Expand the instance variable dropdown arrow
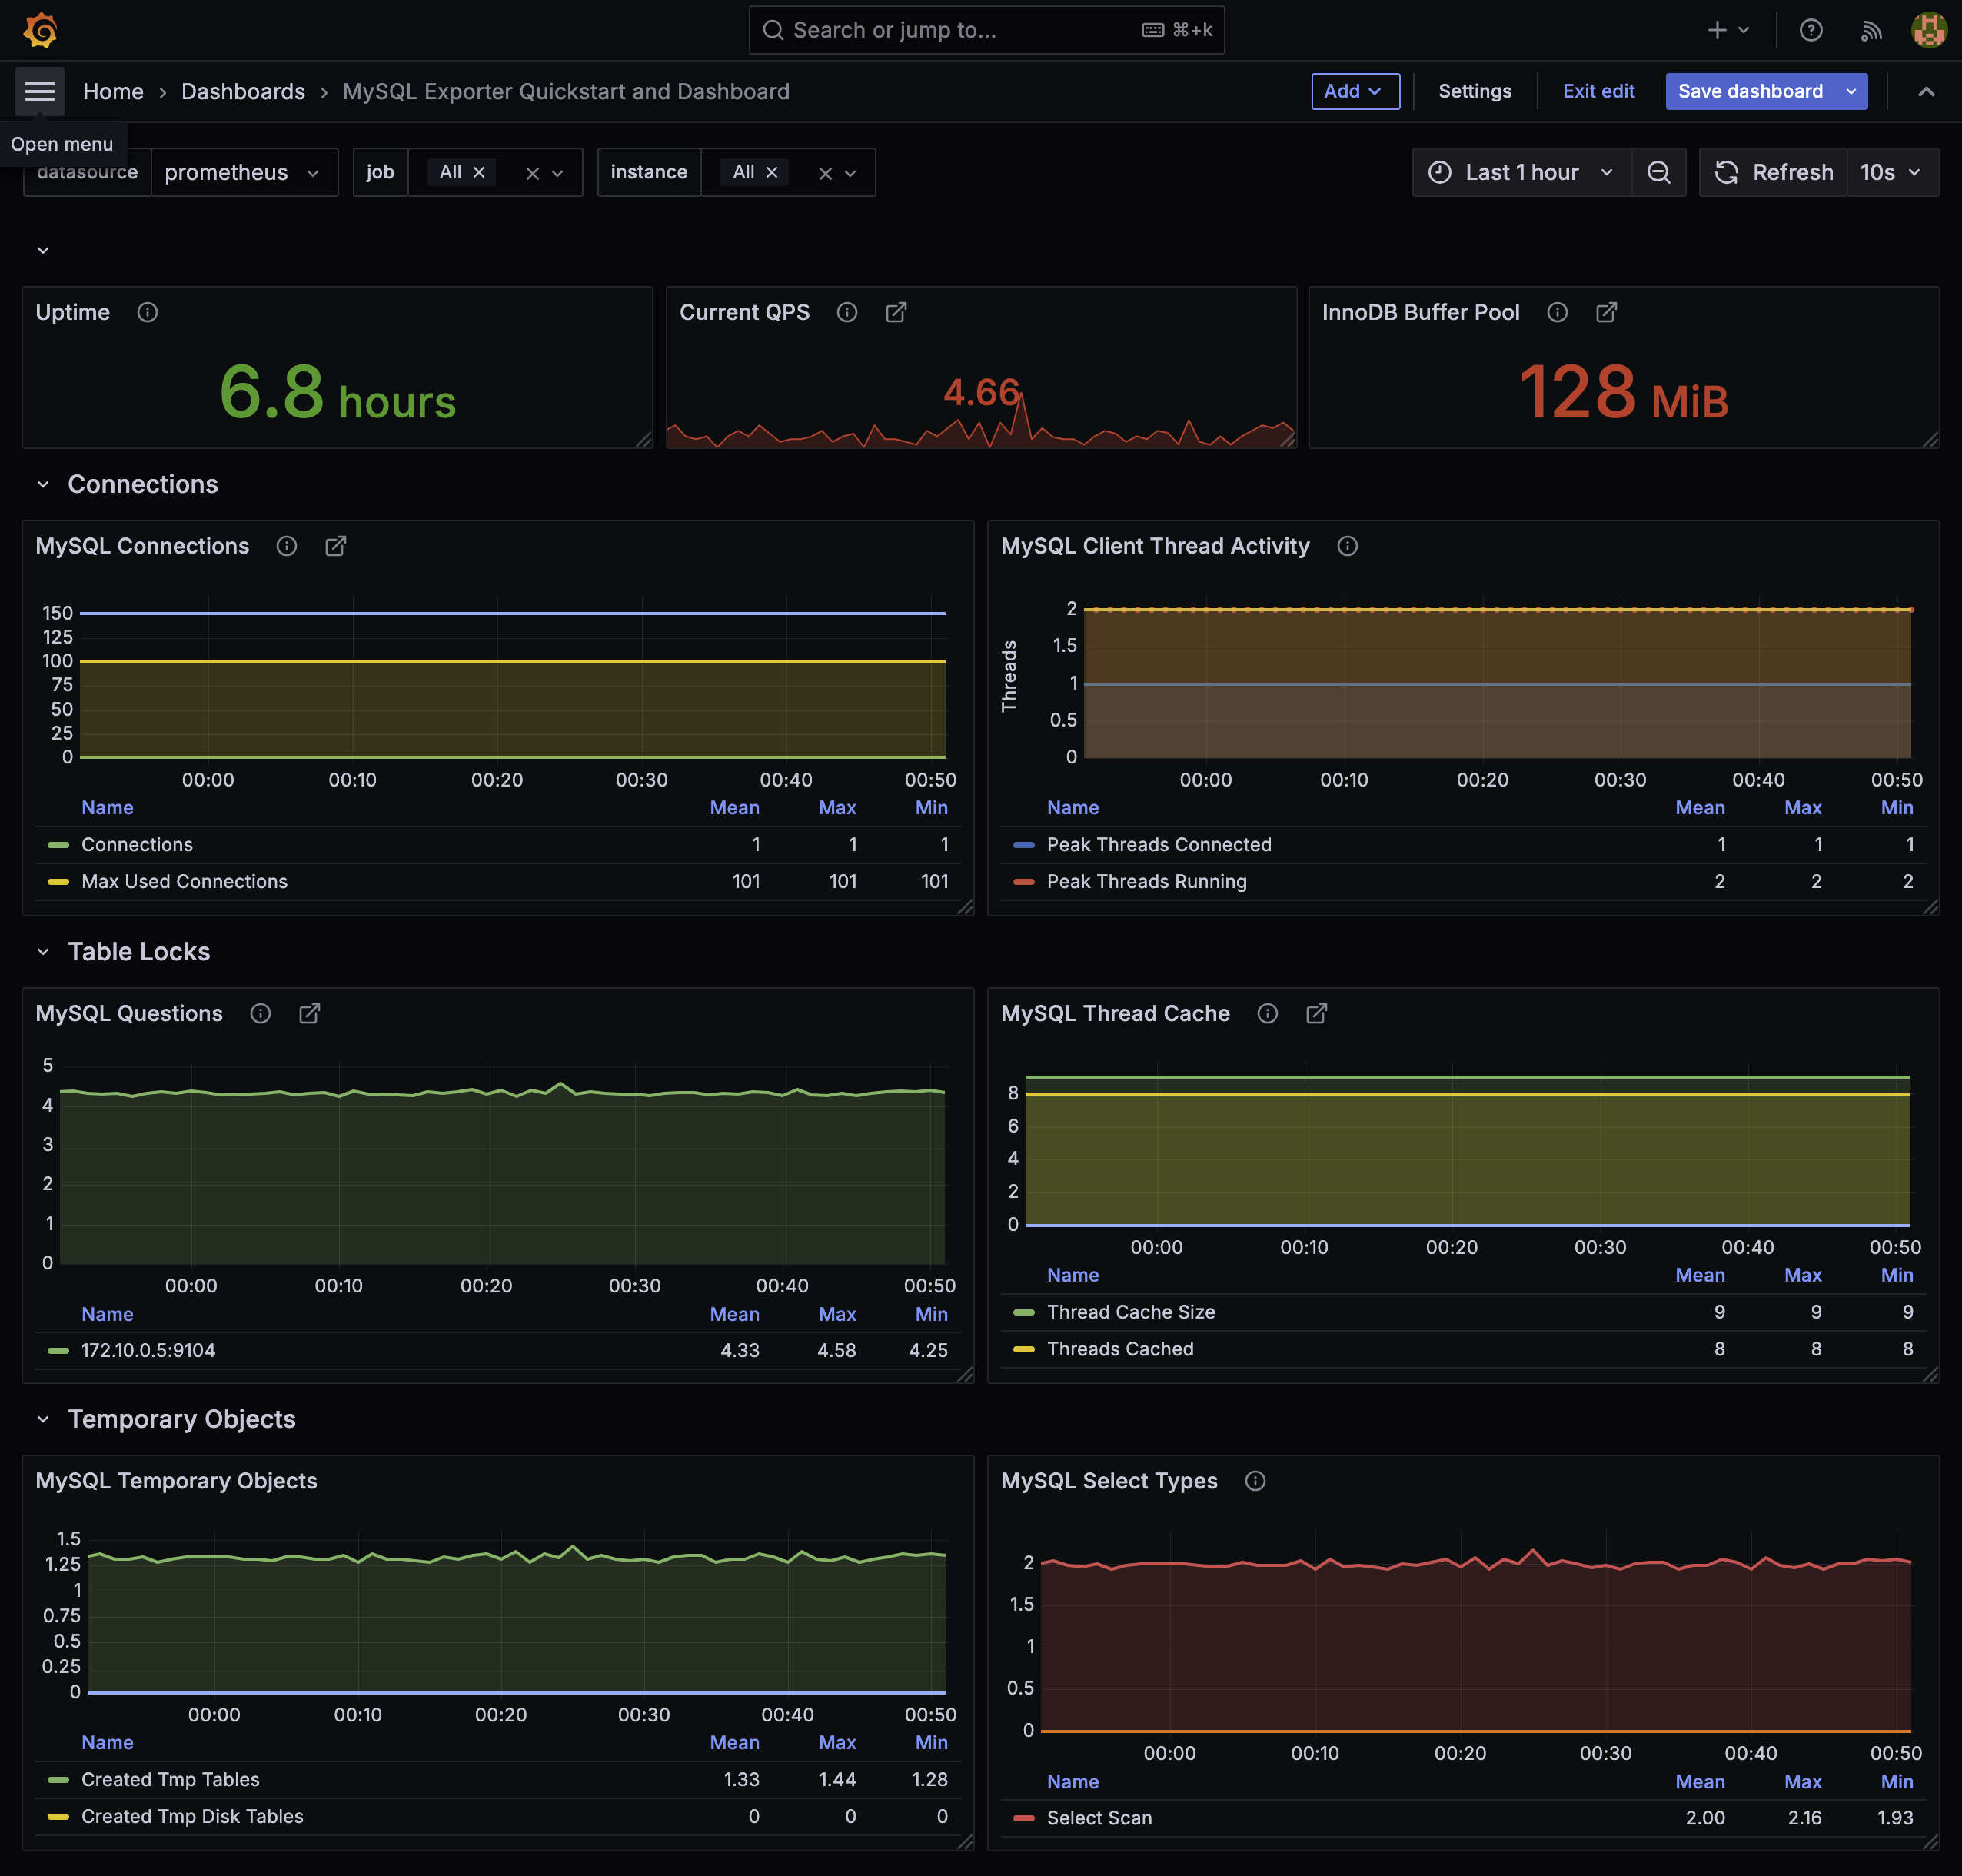Viewport: 1962px width, 1876px height. (850, 173)
